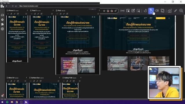
Task: Toggle dark mode moon icon
Action: pos(145,11)
